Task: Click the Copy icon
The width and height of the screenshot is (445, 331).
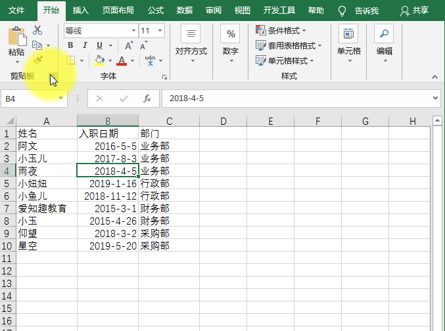Action: (x=37, y=45)
